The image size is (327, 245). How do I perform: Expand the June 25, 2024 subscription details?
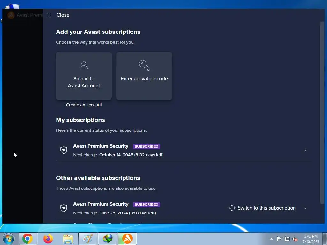tap(305, 208)
